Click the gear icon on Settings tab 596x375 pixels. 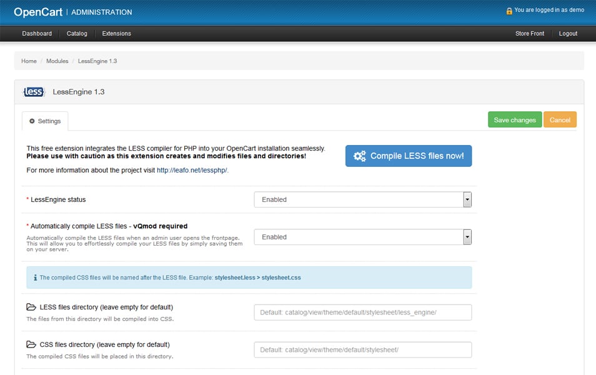32,121
